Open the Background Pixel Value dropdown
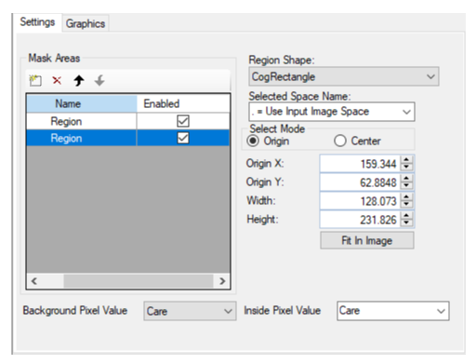 point(190,311)
